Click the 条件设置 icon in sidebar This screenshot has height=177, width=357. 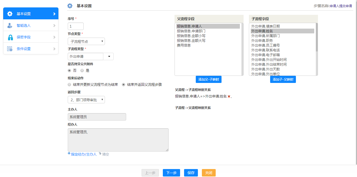tap(10, 49)
